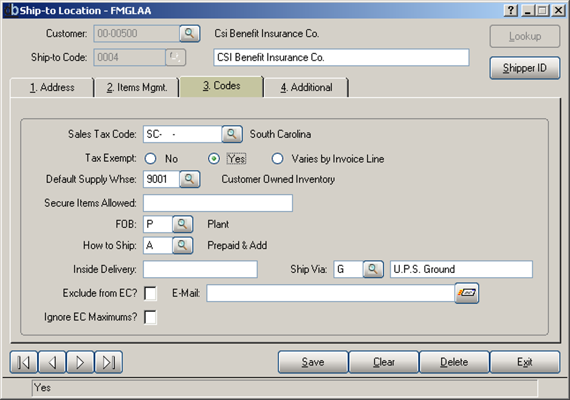
Task: Click the Exit button
Action: click(x=525, y=362)
